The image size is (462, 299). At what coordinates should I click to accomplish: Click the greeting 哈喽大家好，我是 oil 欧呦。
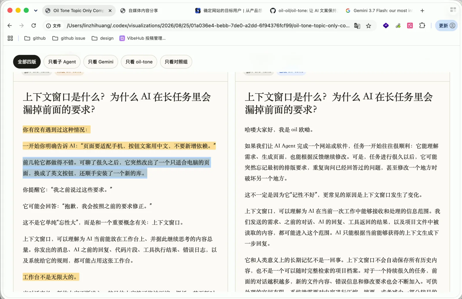pos(279,130)
